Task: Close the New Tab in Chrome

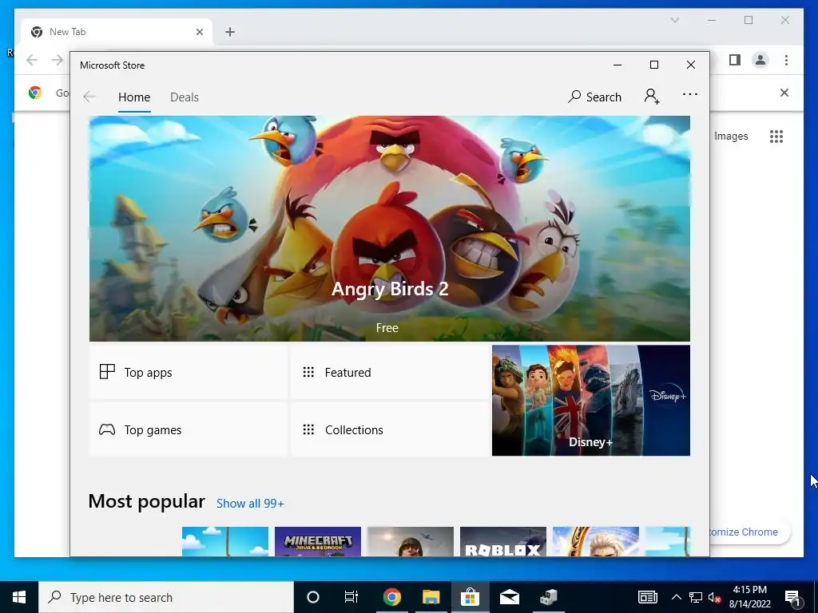Action: pyautogui.click(x=199, y=32)
